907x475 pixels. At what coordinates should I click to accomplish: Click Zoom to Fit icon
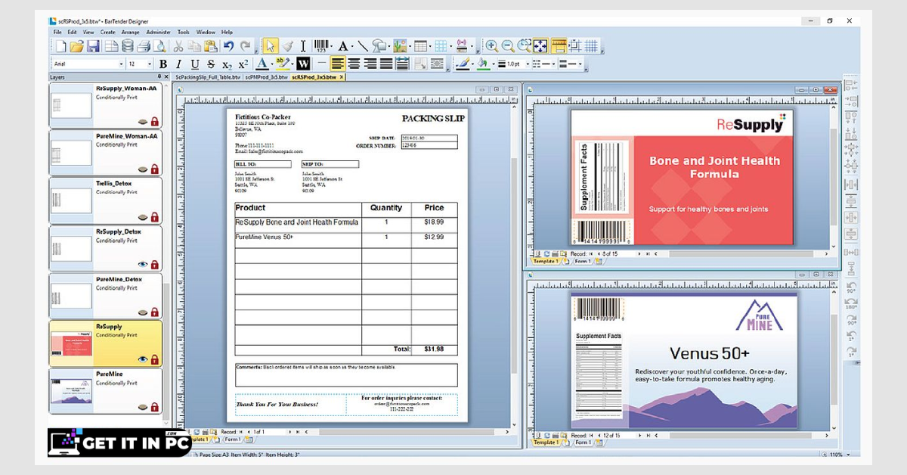(x=542, y=46)
